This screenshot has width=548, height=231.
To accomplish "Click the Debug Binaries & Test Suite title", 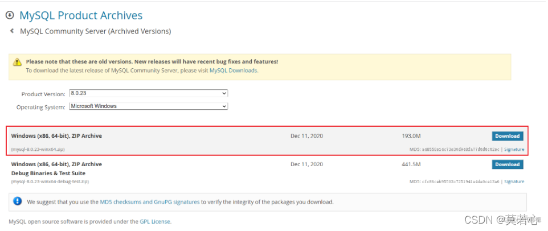I will click(x=48, y=173).
